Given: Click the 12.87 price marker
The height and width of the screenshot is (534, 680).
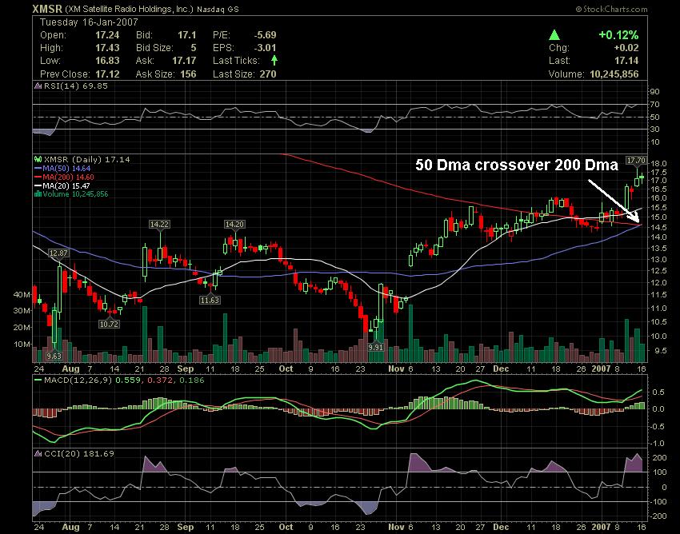Looking at the screenshot, I should click(x=58, y=253).
